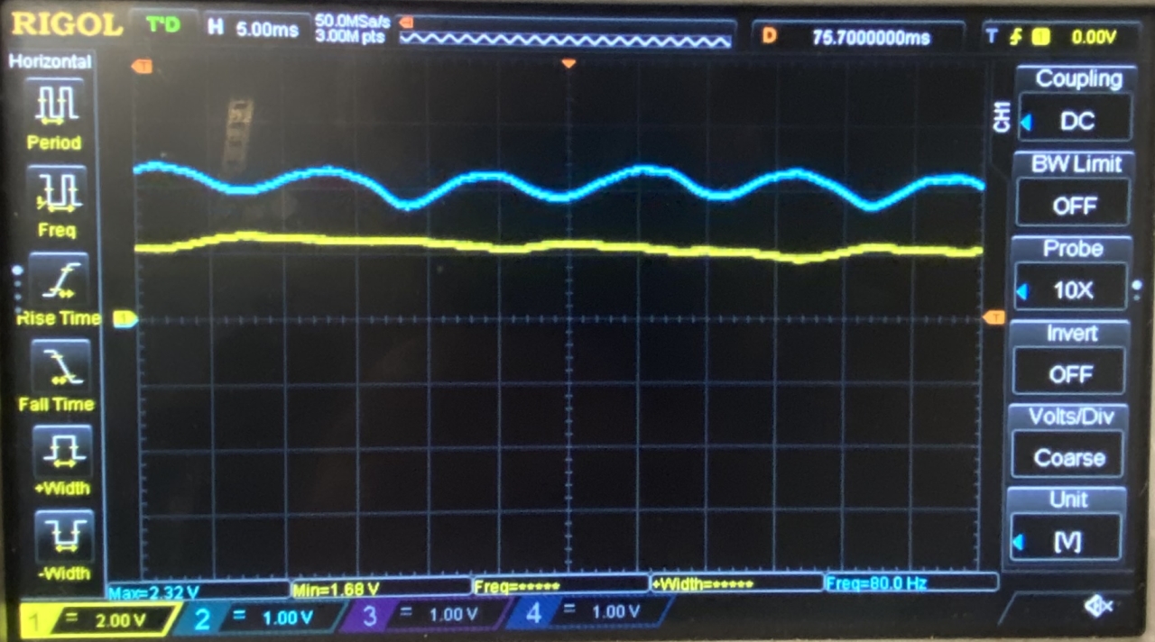This screenshot has width=1155, height=642.
Task: Select channel 4 tab
Action: click(588, 613)
